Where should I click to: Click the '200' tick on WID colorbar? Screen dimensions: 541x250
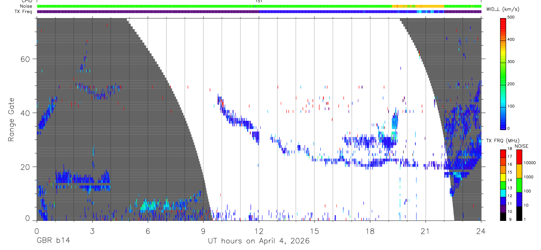click(511, 84)
